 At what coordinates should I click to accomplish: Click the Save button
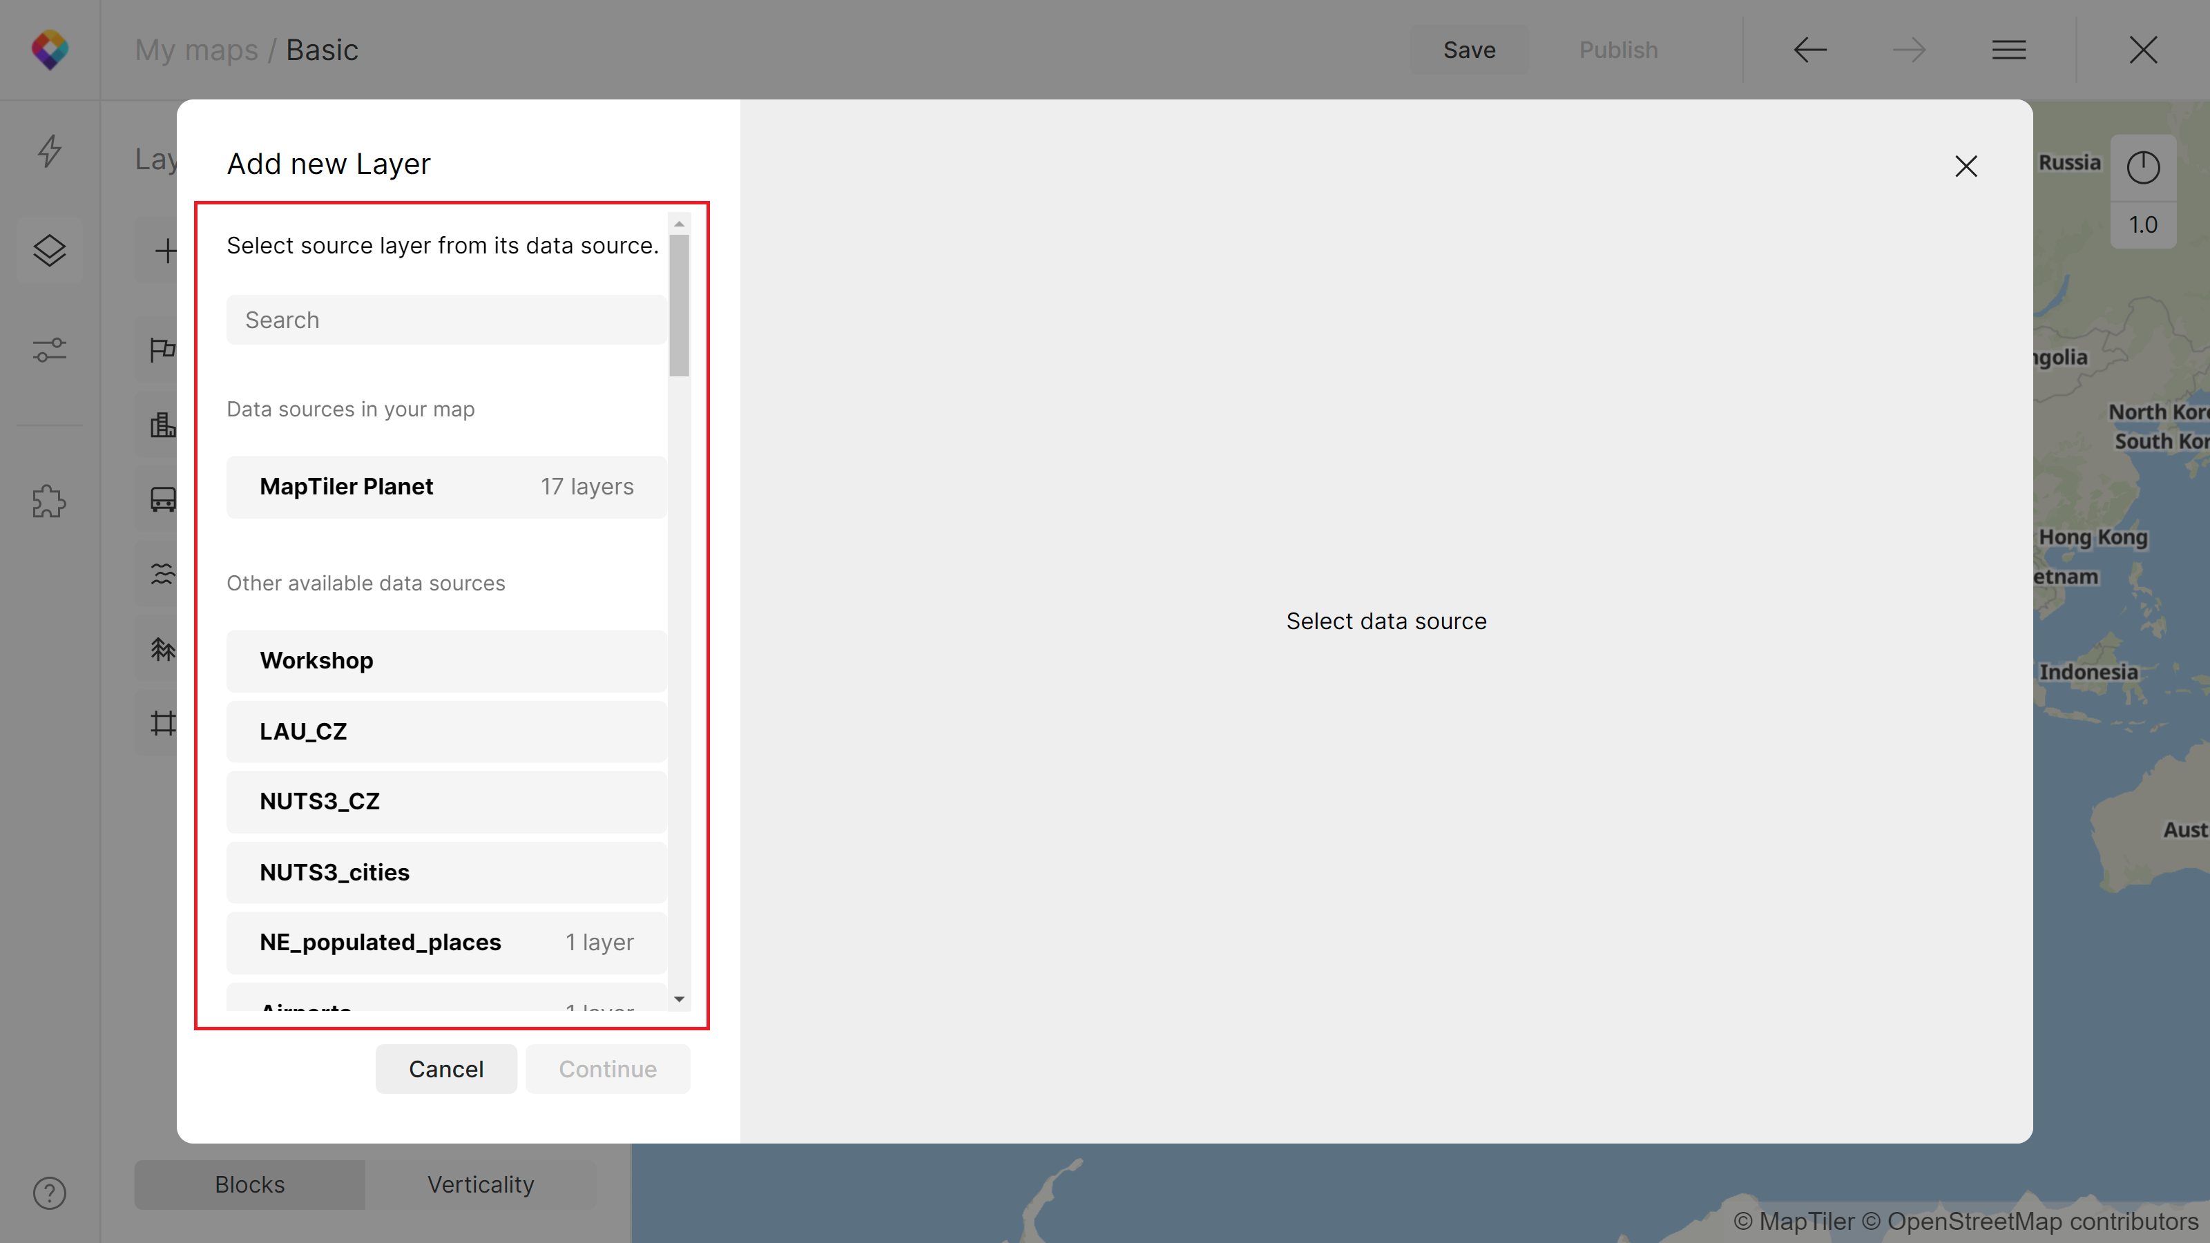pyautogui.click(x=1469, y=50)
